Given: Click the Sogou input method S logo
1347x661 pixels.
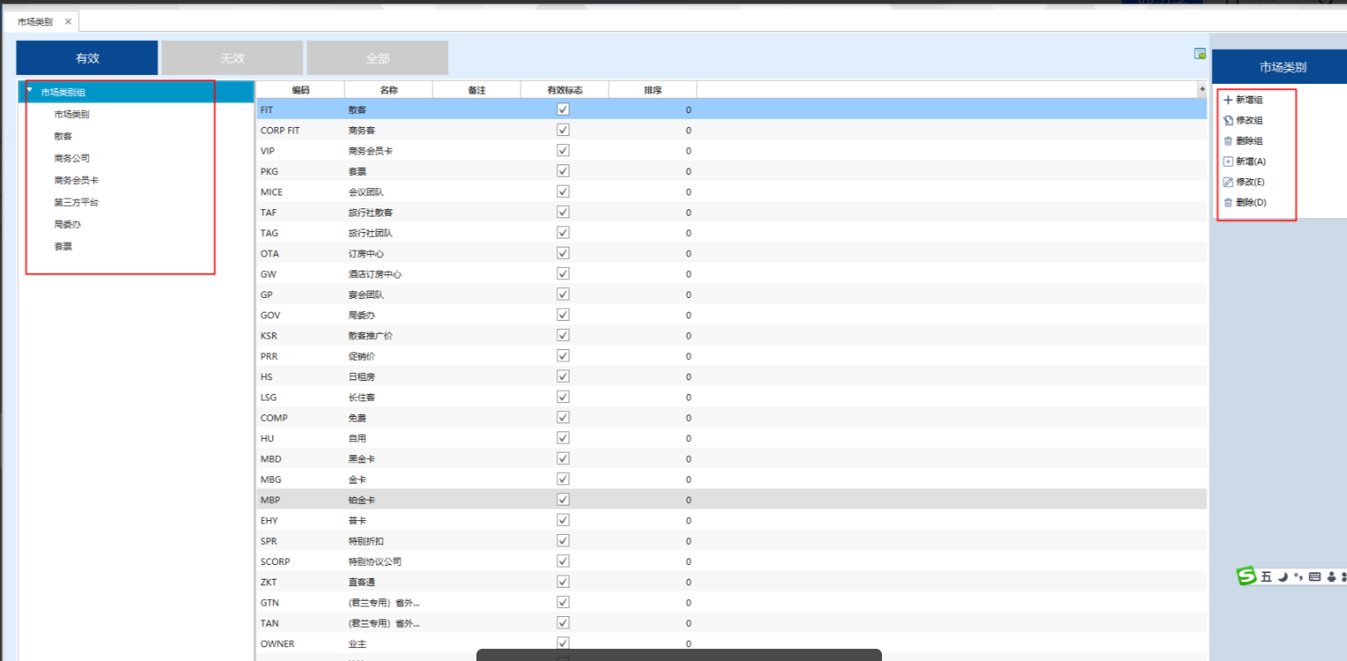Looking at the screenshot, I should pos(1246,576).
